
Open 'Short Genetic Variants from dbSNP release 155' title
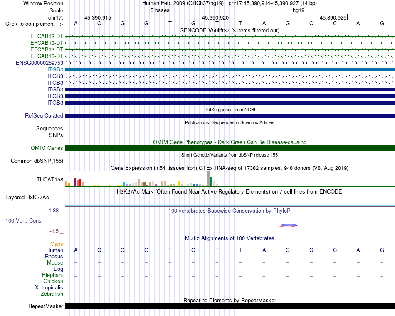coord(230,155)
